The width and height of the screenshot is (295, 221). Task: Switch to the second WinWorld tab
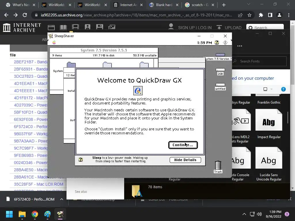[x=92, y=5]
